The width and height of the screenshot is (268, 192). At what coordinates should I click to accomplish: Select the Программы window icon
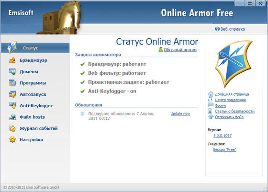point(12,83)
